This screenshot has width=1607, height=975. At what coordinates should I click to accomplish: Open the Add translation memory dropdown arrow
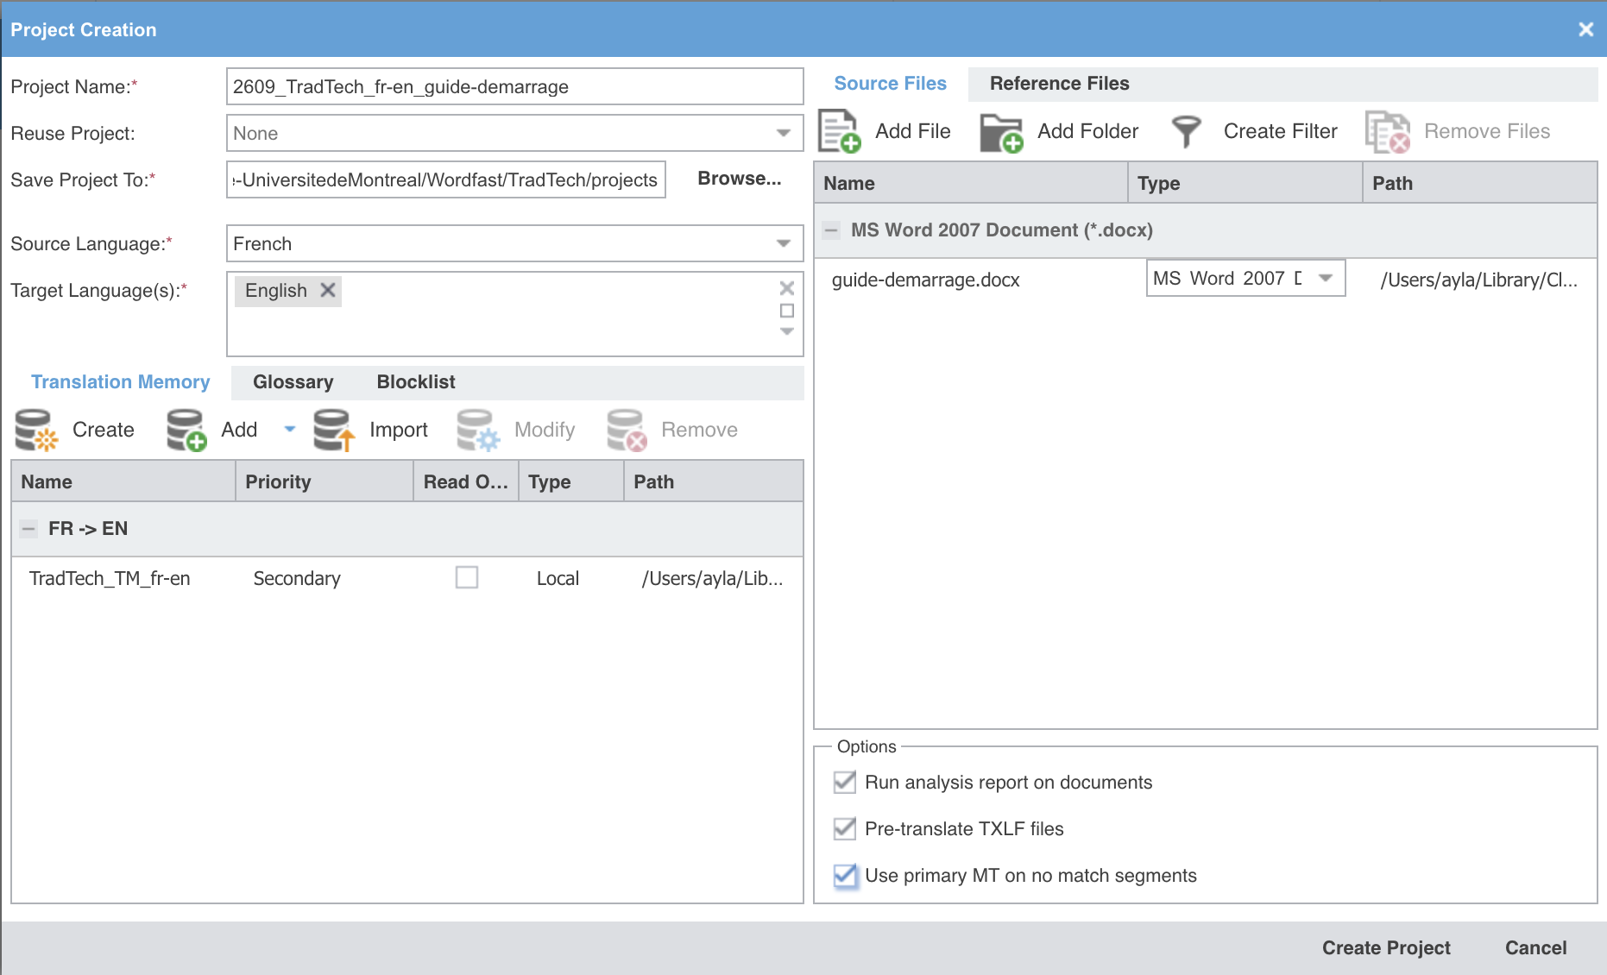pos(290,429)
